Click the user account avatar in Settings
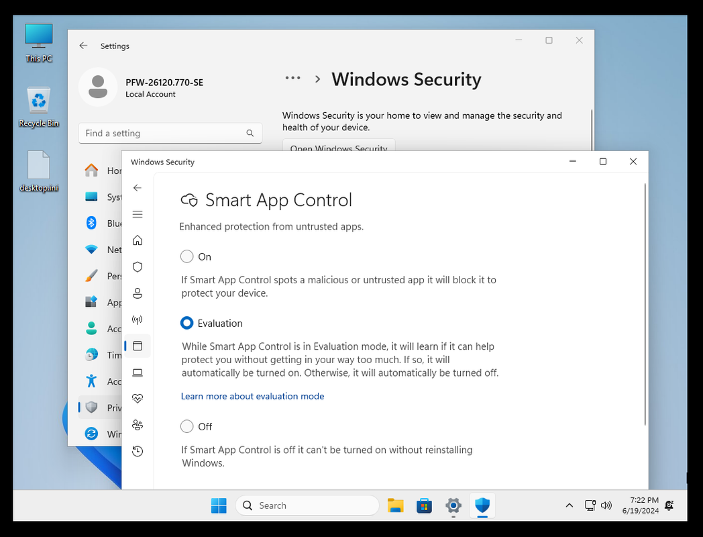The image size is (703, 537). tap(98, 87)
